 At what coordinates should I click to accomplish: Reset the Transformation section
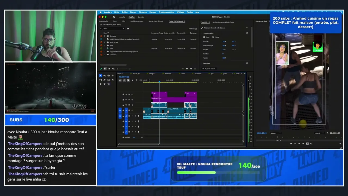click(x=247, y=33)
